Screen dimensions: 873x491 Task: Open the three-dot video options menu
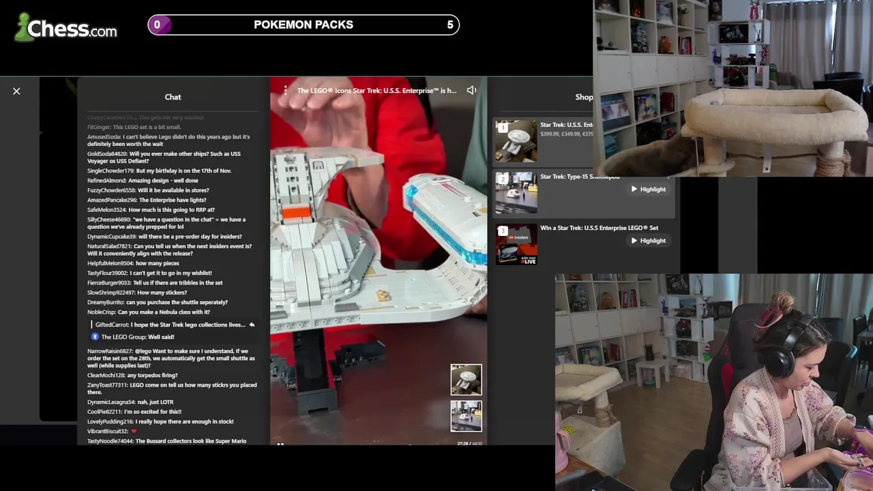pos(285,90)
